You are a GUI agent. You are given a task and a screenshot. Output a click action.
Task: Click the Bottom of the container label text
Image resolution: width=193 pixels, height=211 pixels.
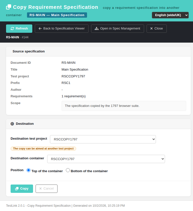[89, 171]
